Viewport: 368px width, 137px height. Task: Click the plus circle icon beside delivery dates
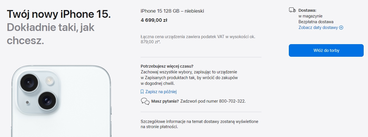point(341,28)
